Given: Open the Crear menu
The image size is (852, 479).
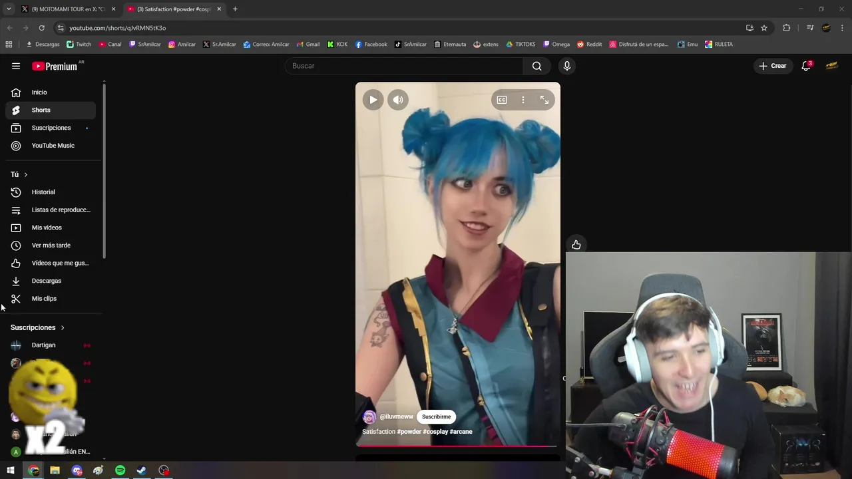Looking at the screenshot, I should click(x=773, y=66).
